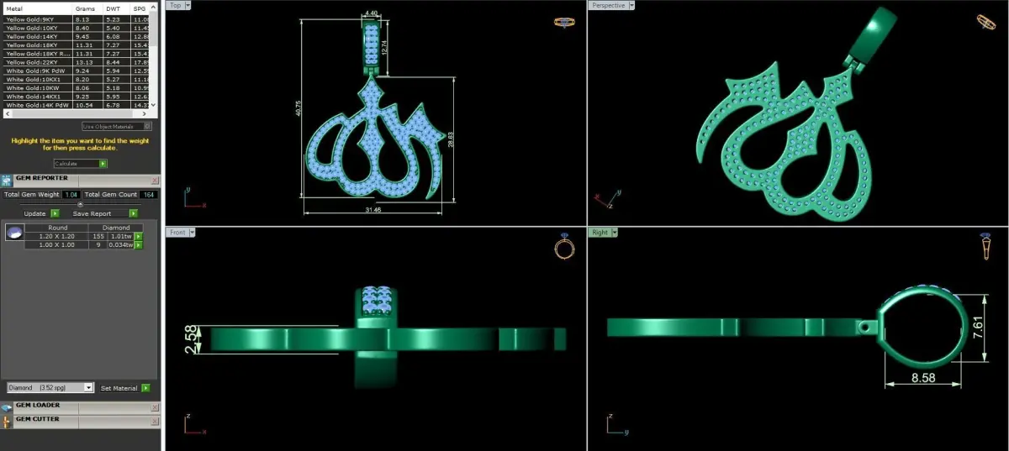Select the White Gold:9K PdW row

click(77, 71)
